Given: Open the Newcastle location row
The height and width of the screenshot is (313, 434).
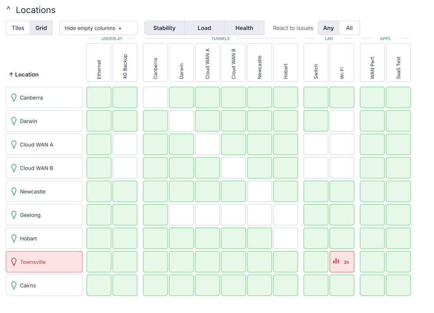Looking at the screenshot, I should click(x=44, y=191).
